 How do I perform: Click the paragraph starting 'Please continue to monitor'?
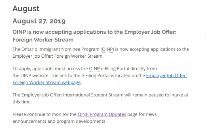[45, 114]
